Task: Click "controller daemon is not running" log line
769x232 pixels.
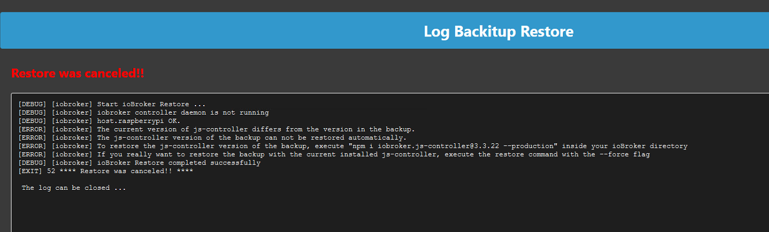Action: click(143, 113)
